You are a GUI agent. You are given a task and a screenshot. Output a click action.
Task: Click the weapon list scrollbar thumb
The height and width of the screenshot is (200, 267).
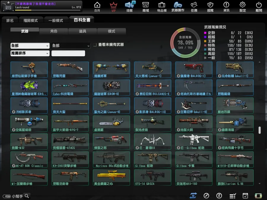point(260,130)
